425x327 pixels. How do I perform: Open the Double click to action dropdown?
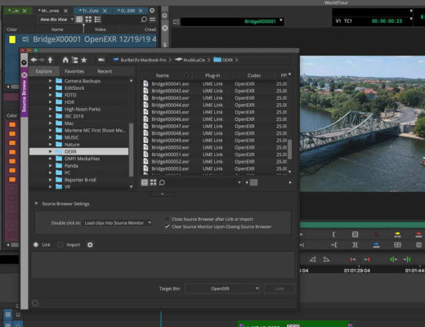point(117,223)
